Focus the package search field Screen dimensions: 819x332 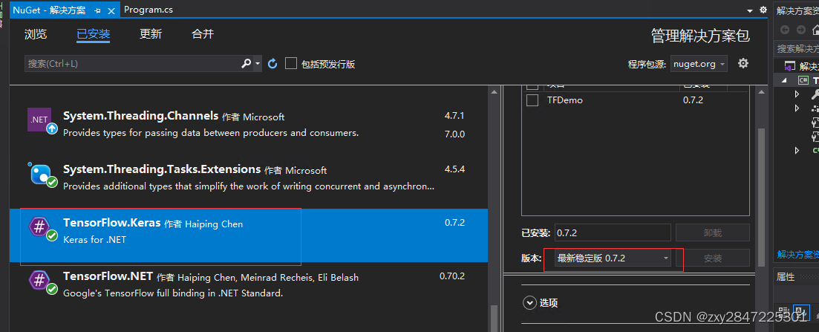tap(133, 64)
